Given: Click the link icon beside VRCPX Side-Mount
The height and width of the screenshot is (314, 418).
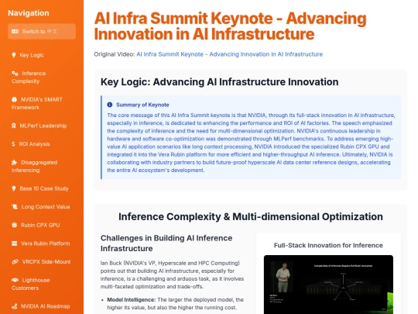Looking at the screenshot, I should pyautogui.click(x=15, y=262).
